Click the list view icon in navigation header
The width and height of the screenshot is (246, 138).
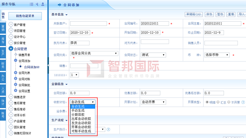pos(32,4)
